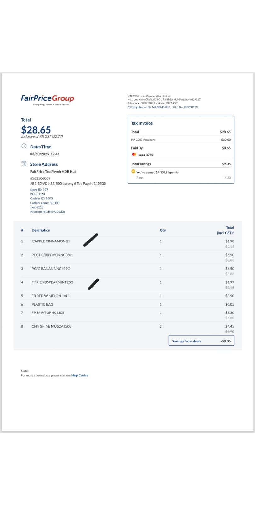
Task: Select item F/APPLE CINNAMON 25
Action: click(51, 241)
